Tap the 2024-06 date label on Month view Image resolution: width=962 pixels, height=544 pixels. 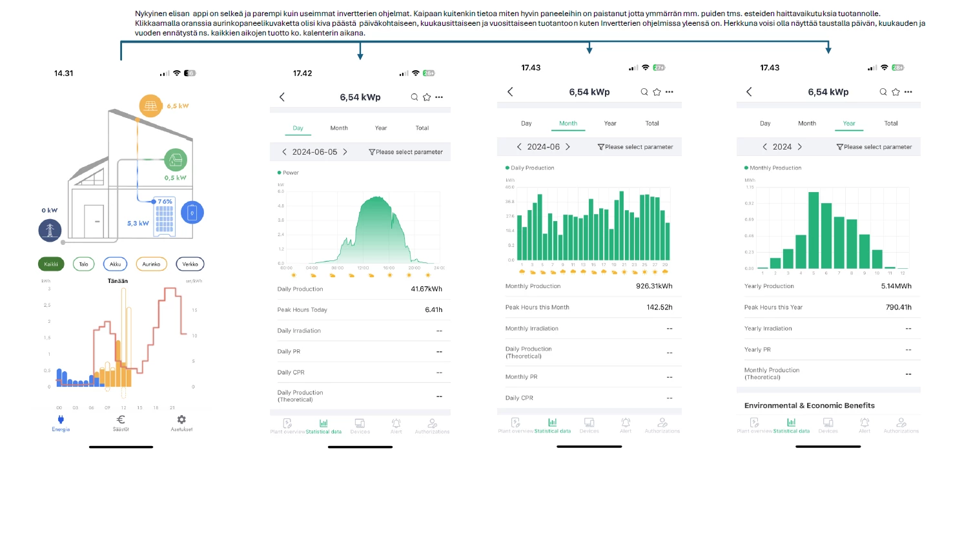click(544, 147)
